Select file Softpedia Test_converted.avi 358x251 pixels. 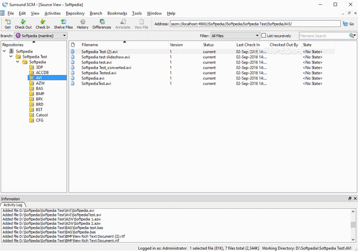[106, 67]
